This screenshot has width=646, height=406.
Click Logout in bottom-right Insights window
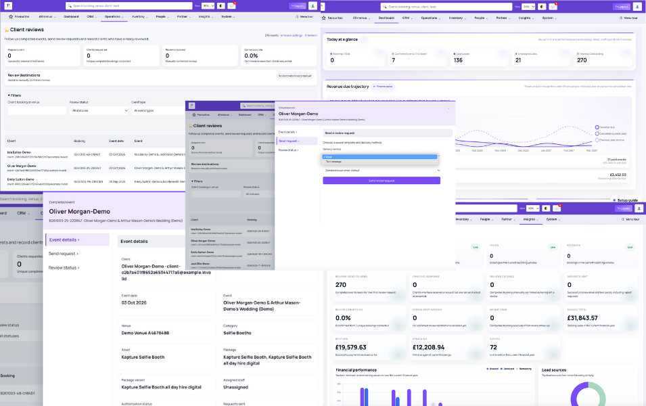coord(624,208)
